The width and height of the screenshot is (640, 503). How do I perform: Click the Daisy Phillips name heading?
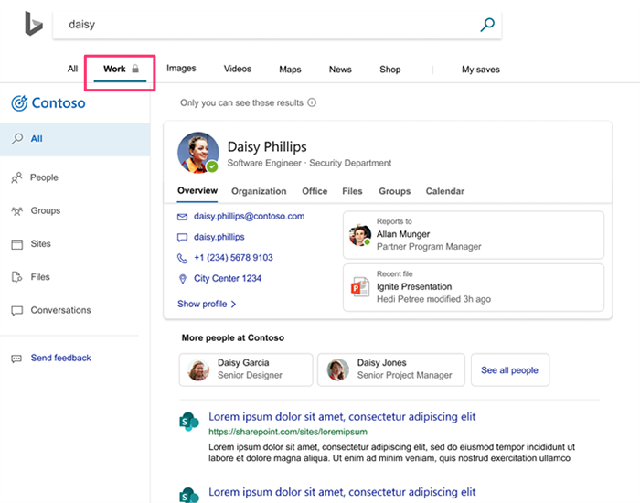pyautogui.click(x=267, y=147)
